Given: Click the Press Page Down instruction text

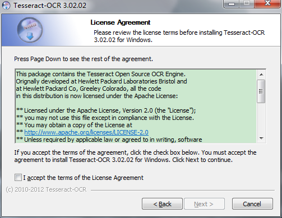Looking at the screenshot, I should pos(84,59).
